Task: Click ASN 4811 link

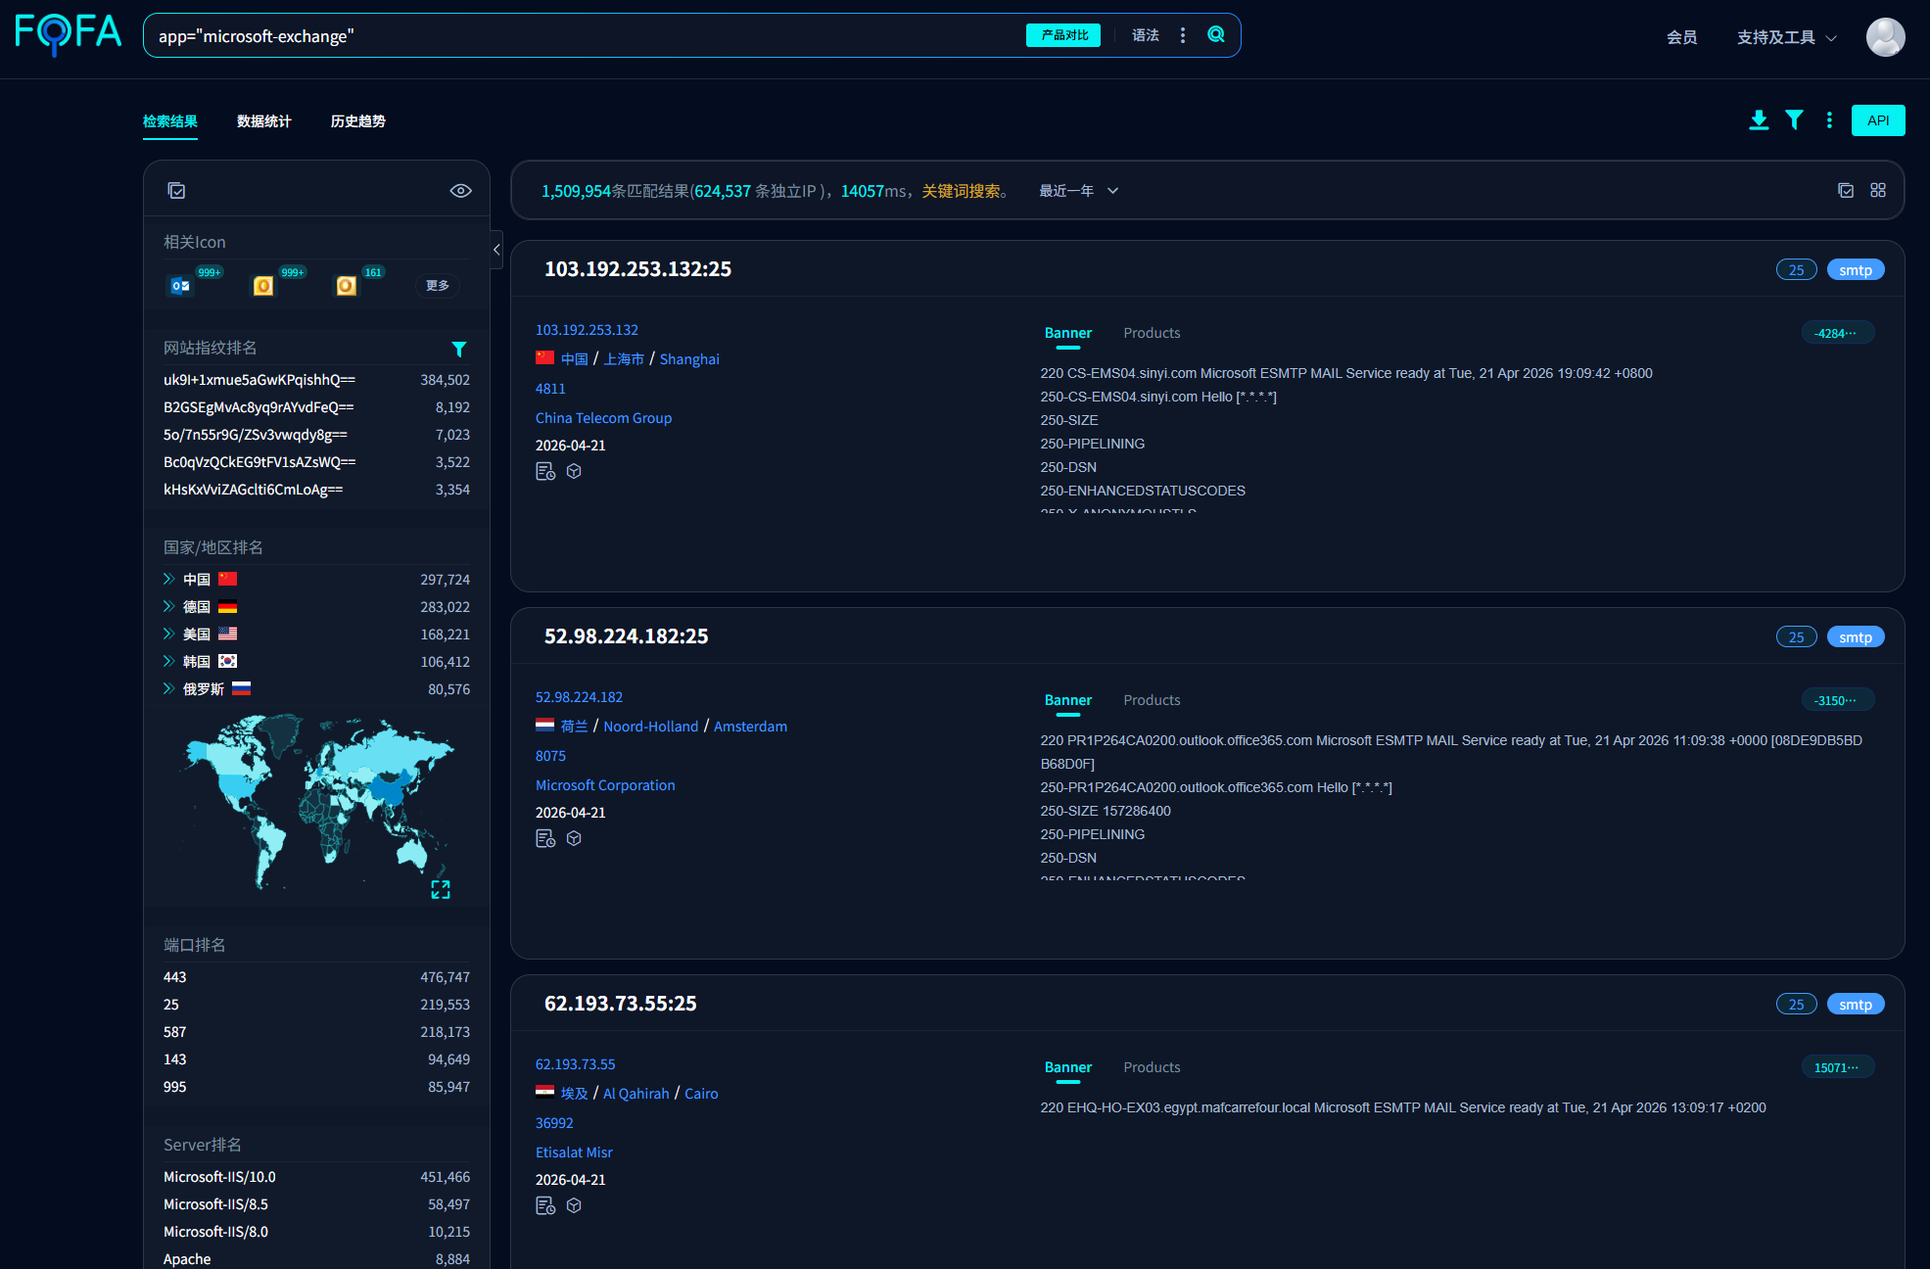Action: [x=550, y=389]
